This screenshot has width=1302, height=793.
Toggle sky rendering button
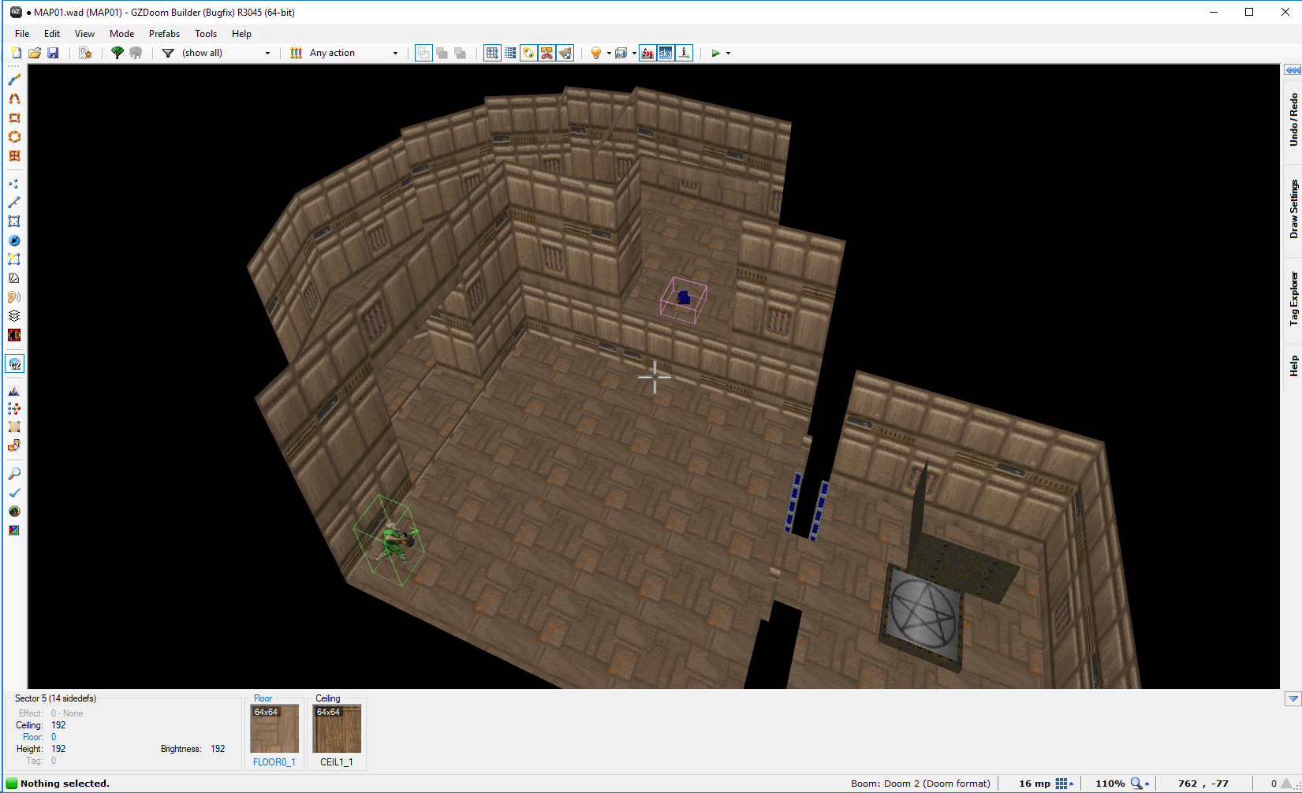coord(666,53)
